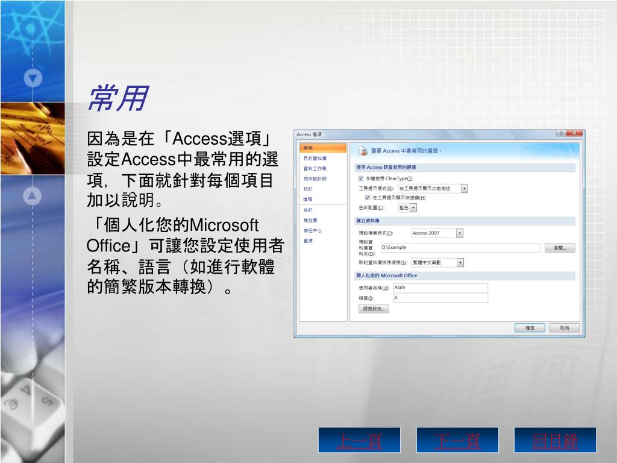Click the down-arrow circle icon on left strip
The image size is (617, 463).
[33, 78]
